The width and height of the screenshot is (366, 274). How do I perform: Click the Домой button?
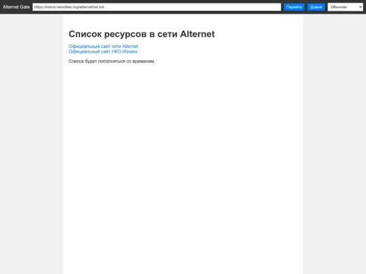(316, 7)
